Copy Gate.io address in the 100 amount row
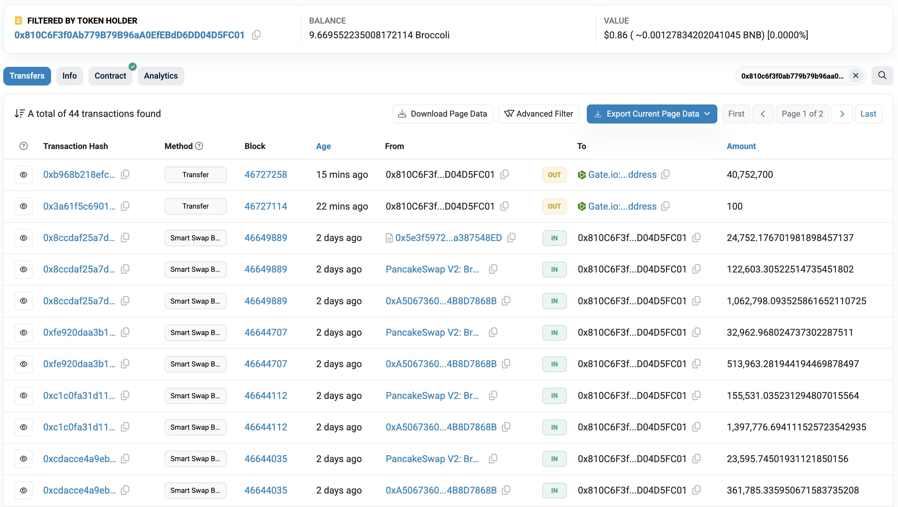The image size is (898, 507). click(666, 206)
